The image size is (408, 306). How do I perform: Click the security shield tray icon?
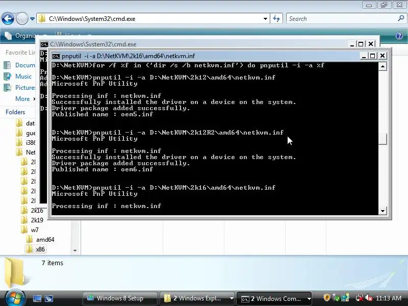tap(326, 298)
